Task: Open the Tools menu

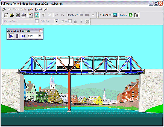Action: (x=23, y=9)
